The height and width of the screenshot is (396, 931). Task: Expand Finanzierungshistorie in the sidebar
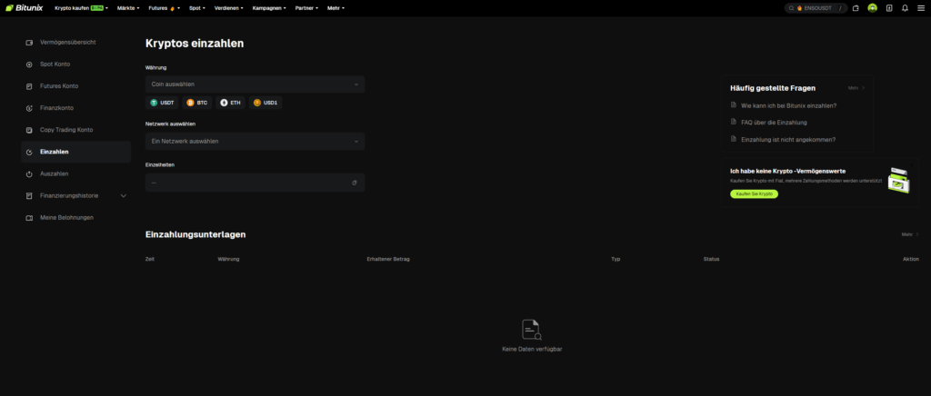tap(76, 195)
